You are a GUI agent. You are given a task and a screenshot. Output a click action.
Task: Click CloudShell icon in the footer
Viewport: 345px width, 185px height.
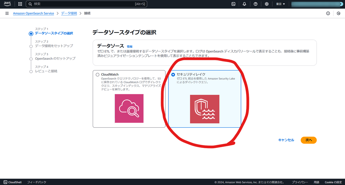point(5,182)
